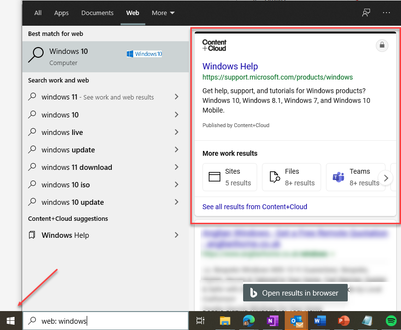Switch to the Documents tab
The image size is (401, 330).
point(97,13)
